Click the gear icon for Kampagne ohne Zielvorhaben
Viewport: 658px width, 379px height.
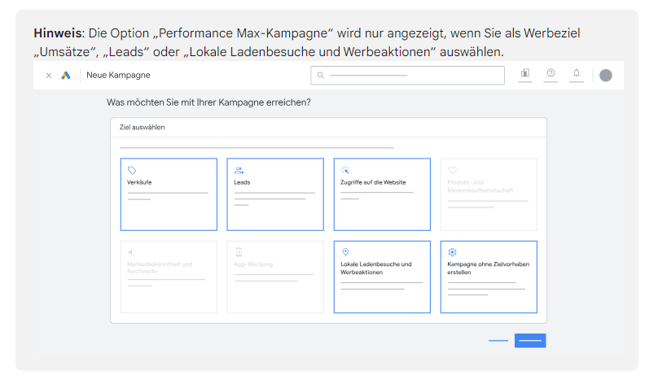coord(452,252)
